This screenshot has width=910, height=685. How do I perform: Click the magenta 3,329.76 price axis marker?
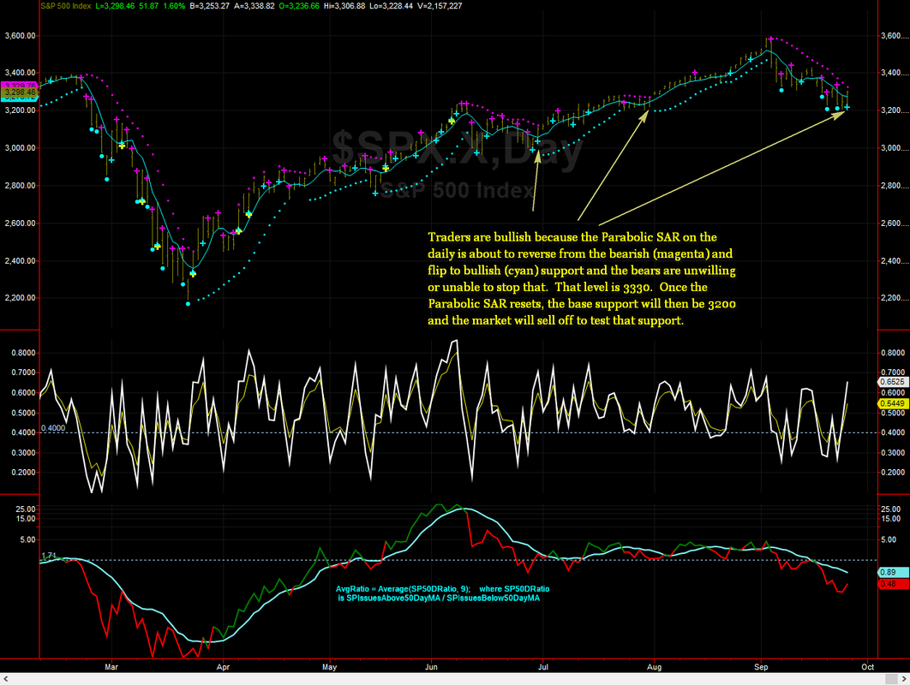(19, 86)
